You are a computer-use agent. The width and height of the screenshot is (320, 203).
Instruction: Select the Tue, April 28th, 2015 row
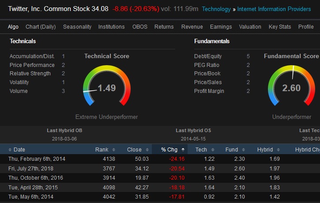click(x=160, y=187)
